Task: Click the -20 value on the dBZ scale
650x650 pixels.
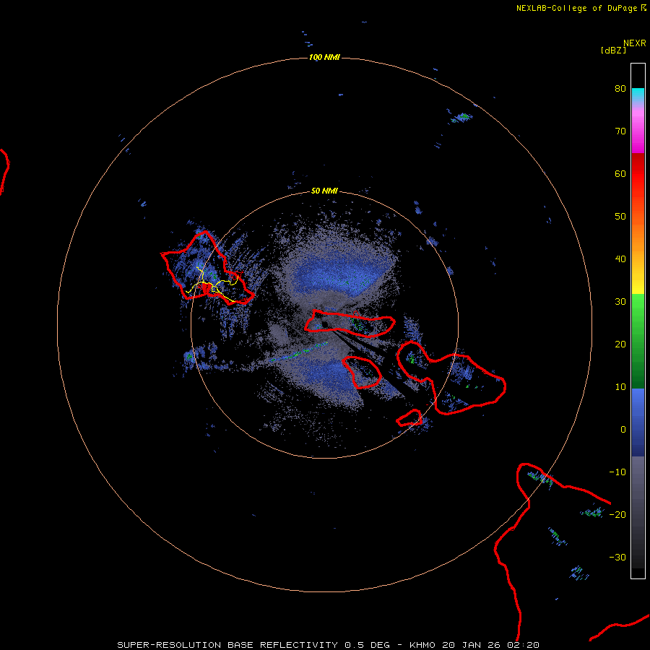Action: (617, 514)
